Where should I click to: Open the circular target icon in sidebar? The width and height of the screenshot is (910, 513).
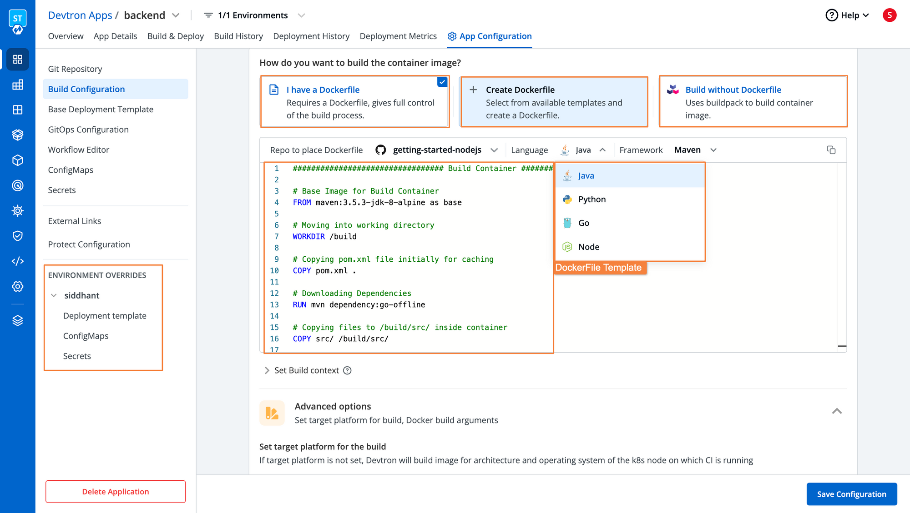tap(18, 185)
